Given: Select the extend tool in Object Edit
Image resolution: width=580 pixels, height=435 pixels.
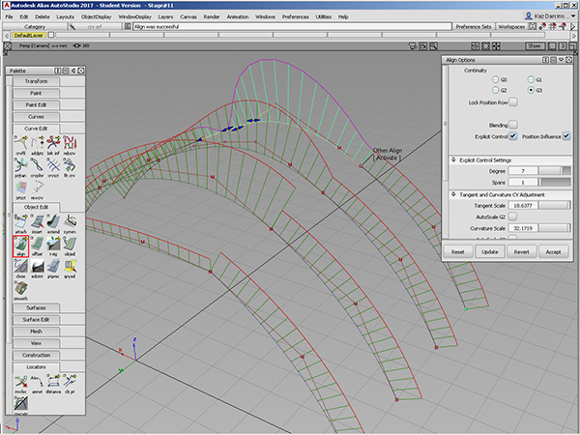Looking at the screenshot, I should [53, 223].
